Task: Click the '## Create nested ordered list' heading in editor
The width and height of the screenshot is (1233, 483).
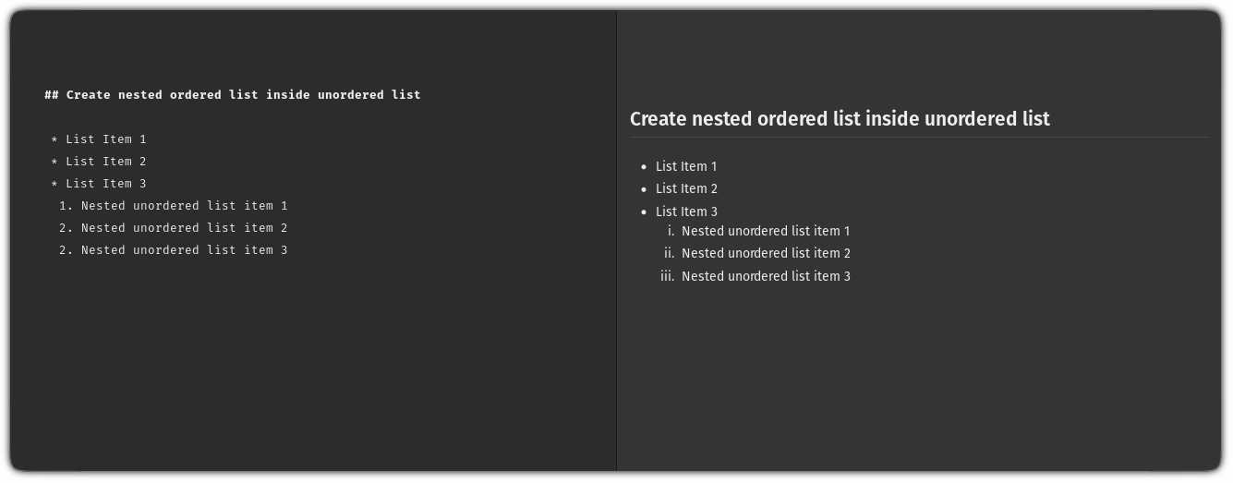Action: (x=233, y=94)
